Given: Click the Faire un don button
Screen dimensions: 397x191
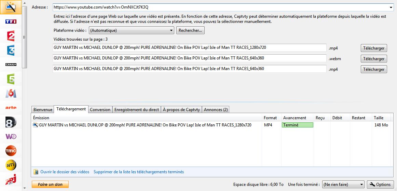Looking at the screenshot, I should pyautogui.click(x=50, y=185).
